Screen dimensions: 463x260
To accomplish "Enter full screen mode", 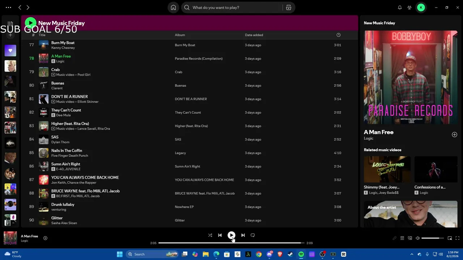I will 458,238.
